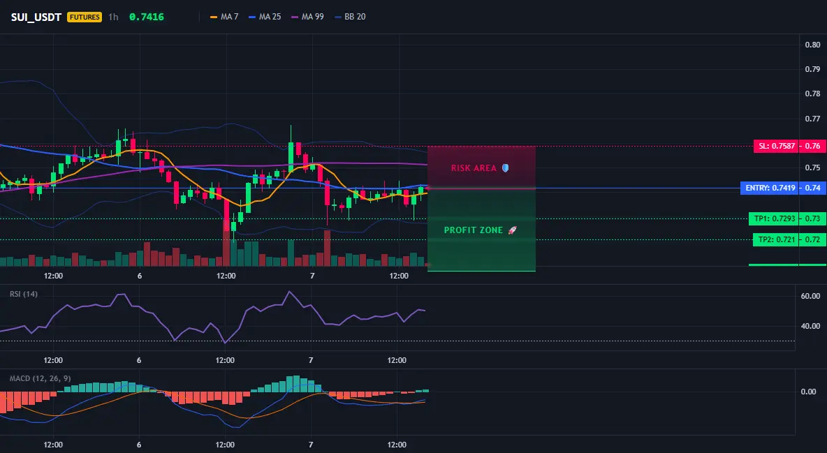Toggle the MA 7 legend item
Viewport: 827px width, 453px height.
pyautogui.click(x=224, y=17)
